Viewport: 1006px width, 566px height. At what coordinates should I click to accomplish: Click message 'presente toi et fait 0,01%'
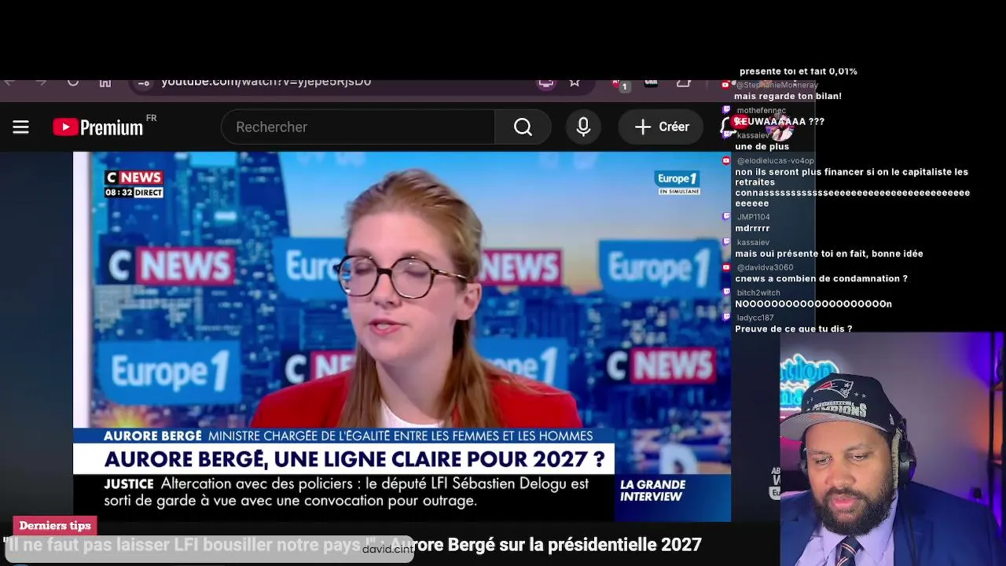point(799,72)
